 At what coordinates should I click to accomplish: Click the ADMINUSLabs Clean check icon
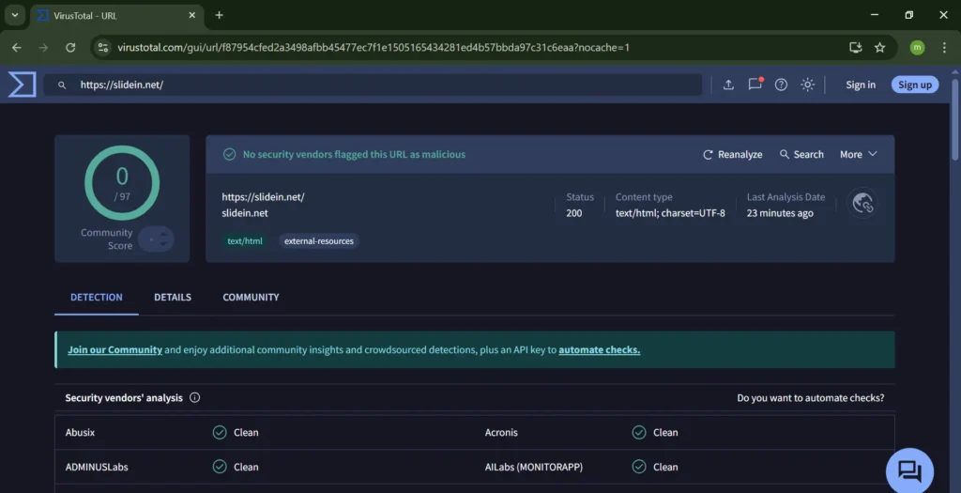[x=220, y=467]
